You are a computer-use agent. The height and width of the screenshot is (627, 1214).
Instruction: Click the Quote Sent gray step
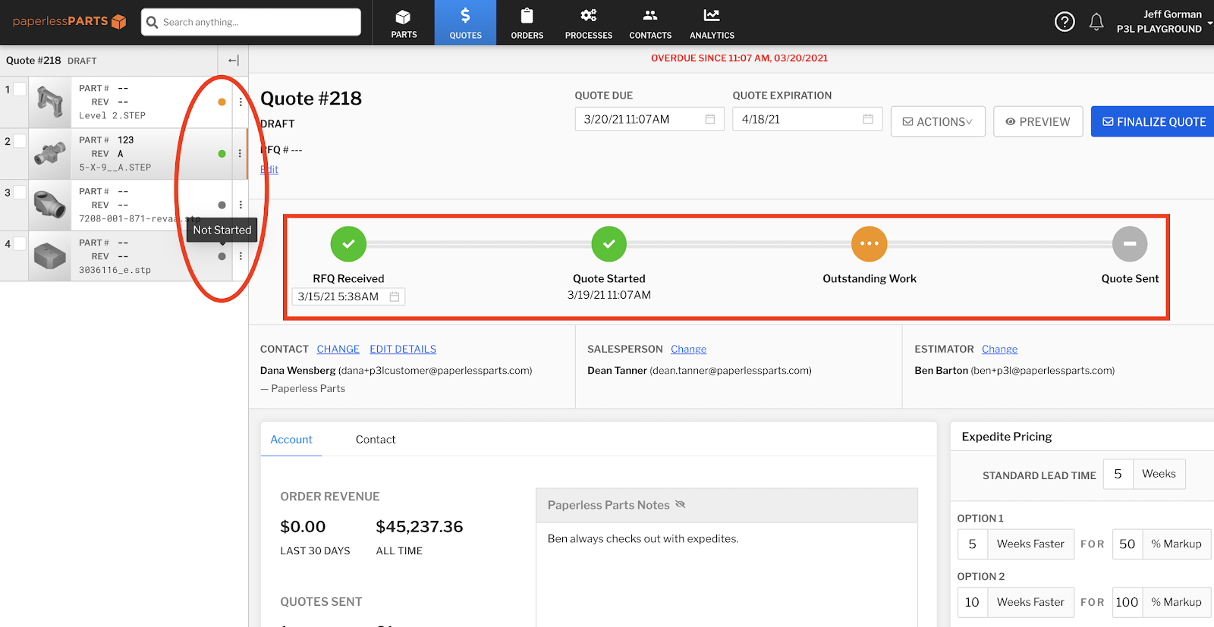pyautogui.click(x=1130, y=244)
